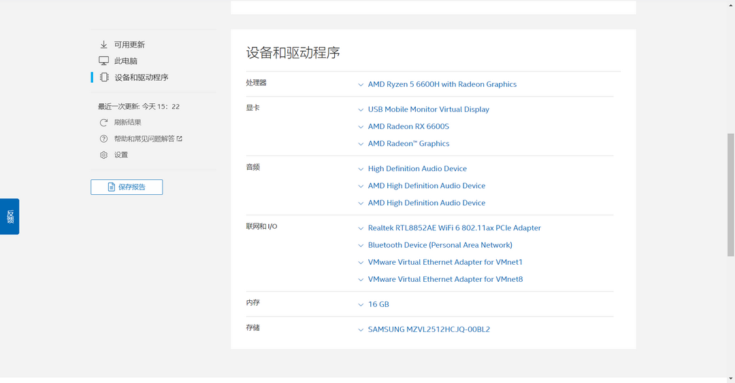This screenshot has width=735, height=383.
Task: Click the vertical scrollbar thumb
Action: [731, 194]
